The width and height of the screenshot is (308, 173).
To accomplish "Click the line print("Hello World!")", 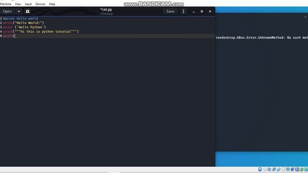I will coord(24,23).
